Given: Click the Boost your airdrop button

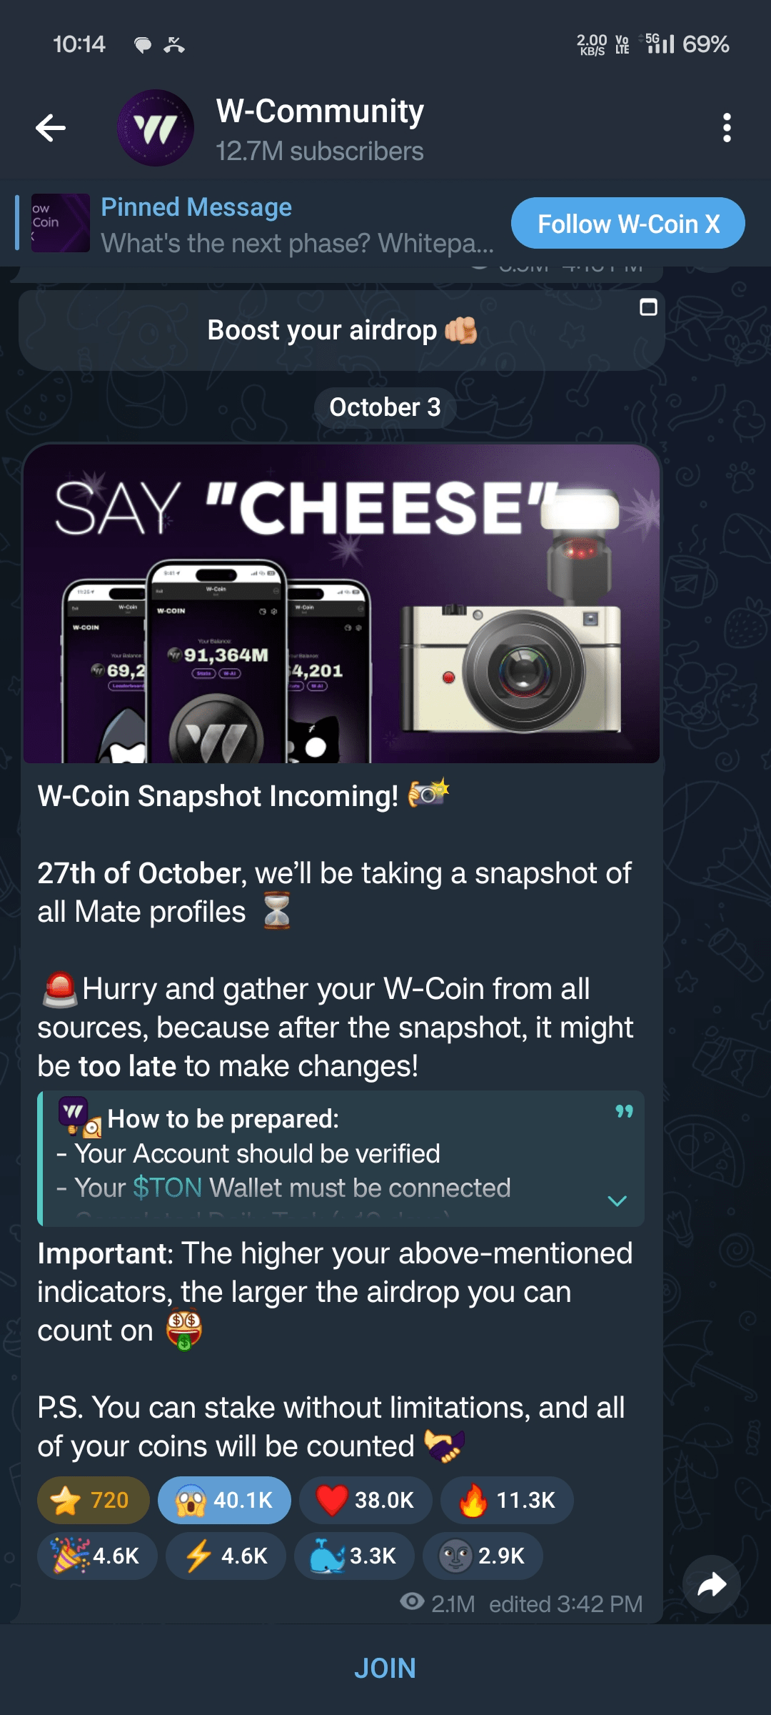Looking at the screenshot, I should [342, 330].
